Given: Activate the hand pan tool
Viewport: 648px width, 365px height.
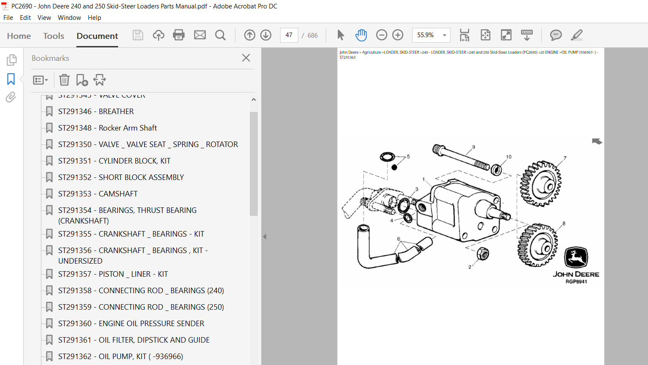Looking at the screenshot, I should tap(361, 35).
